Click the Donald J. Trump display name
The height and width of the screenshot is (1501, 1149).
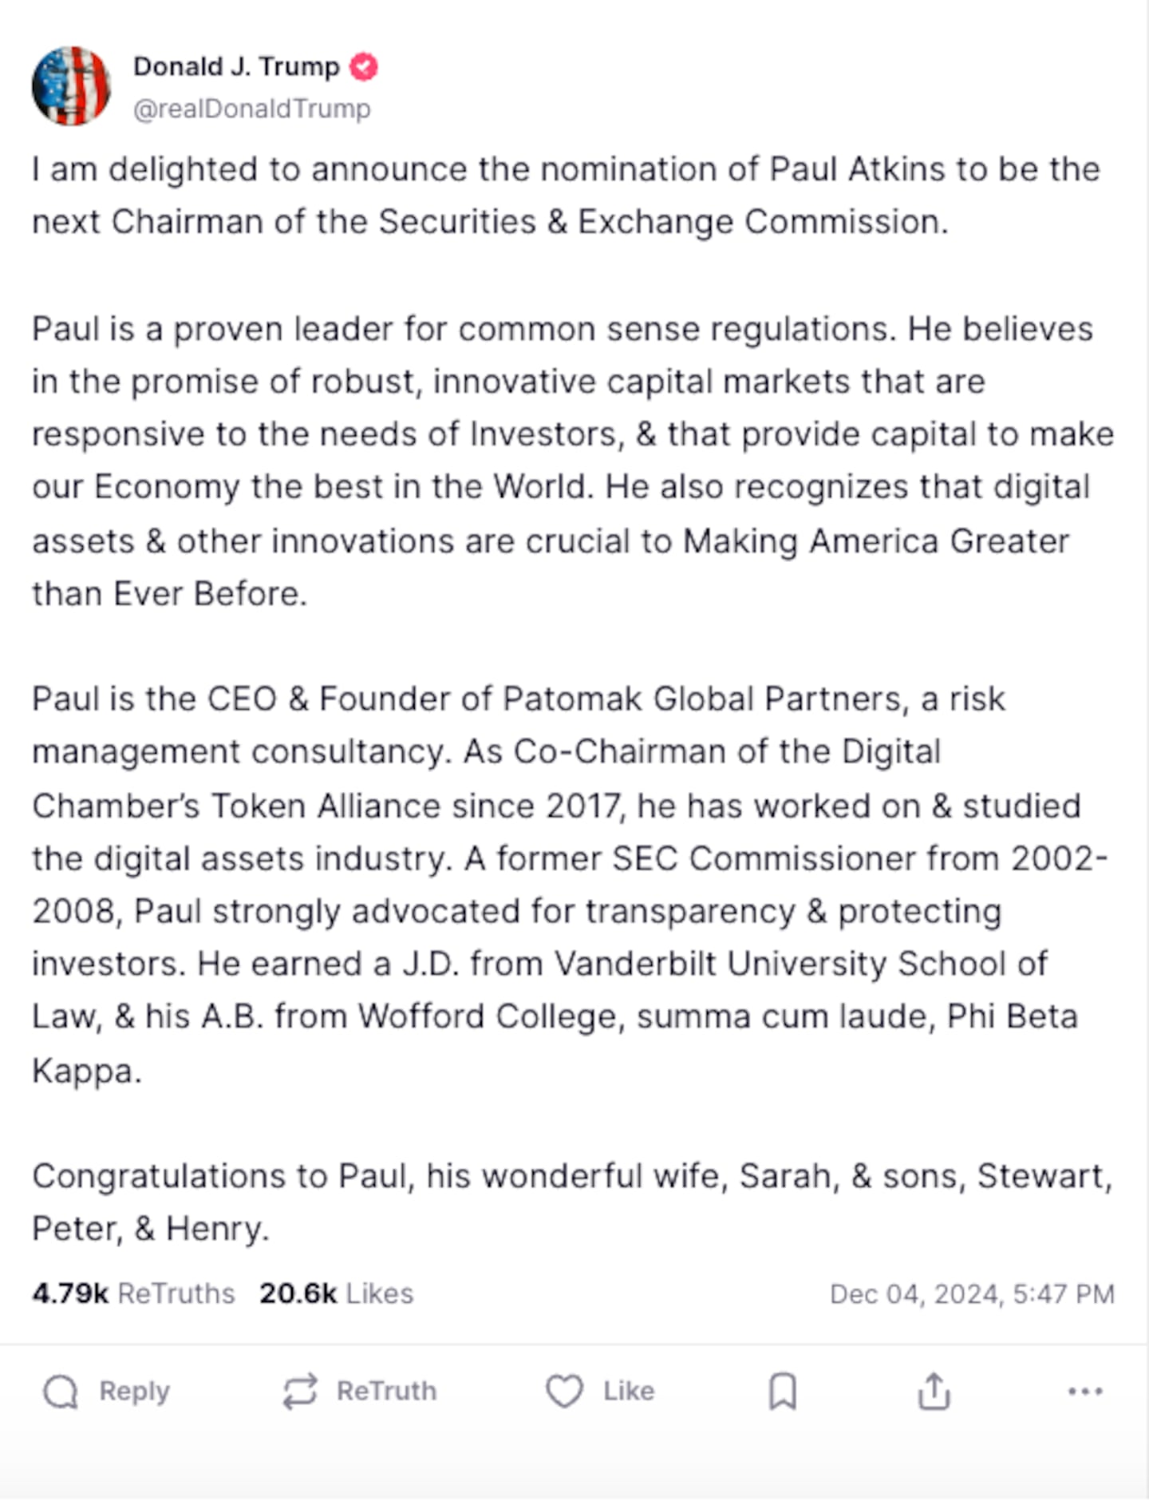[236, 67]
